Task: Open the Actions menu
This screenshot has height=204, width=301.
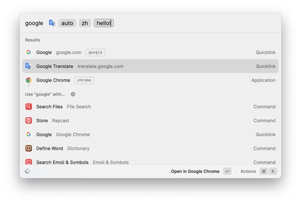Action: 248,171
